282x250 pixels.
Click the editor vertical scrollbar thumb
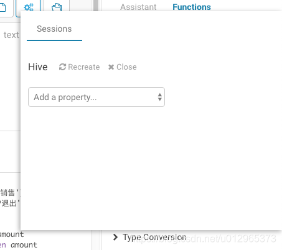tap(96, 6)
